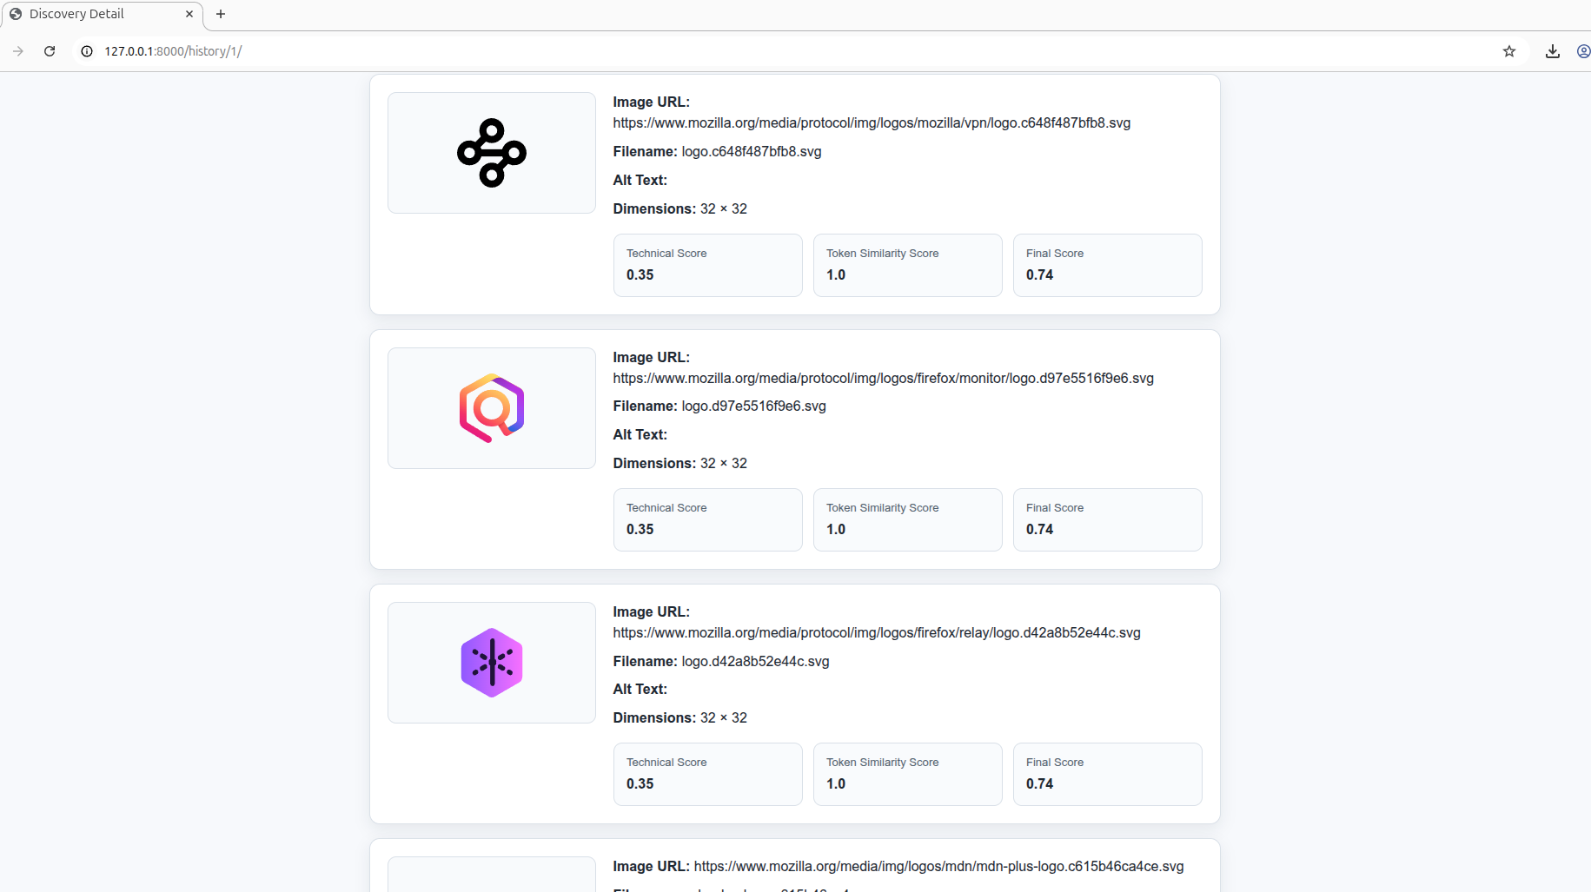Click the Firefox Relay logo URL text
This screenshot has height=892, width=1591.
pyautogui.click(x=877, y=633)
